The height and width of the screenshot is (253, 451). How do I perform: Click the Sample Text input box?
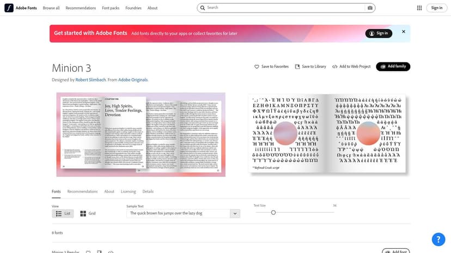pos(178,213)
